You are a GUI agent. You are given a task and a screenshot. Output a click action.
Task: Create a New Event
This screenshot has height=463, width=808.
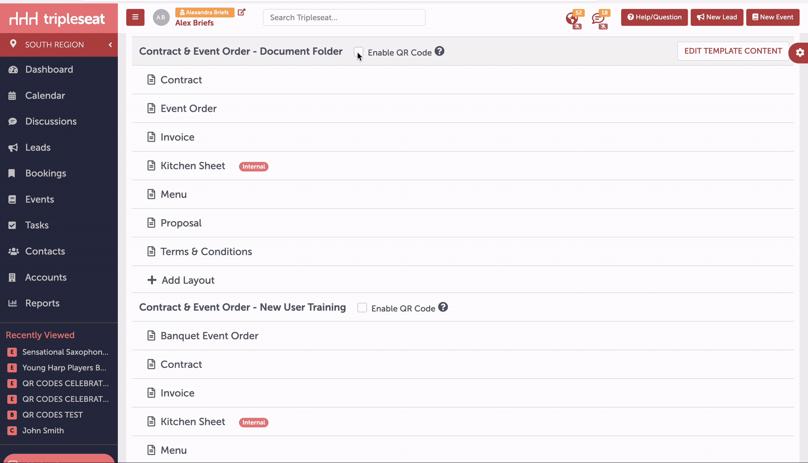pyautogui.click(x=773, y=17)
